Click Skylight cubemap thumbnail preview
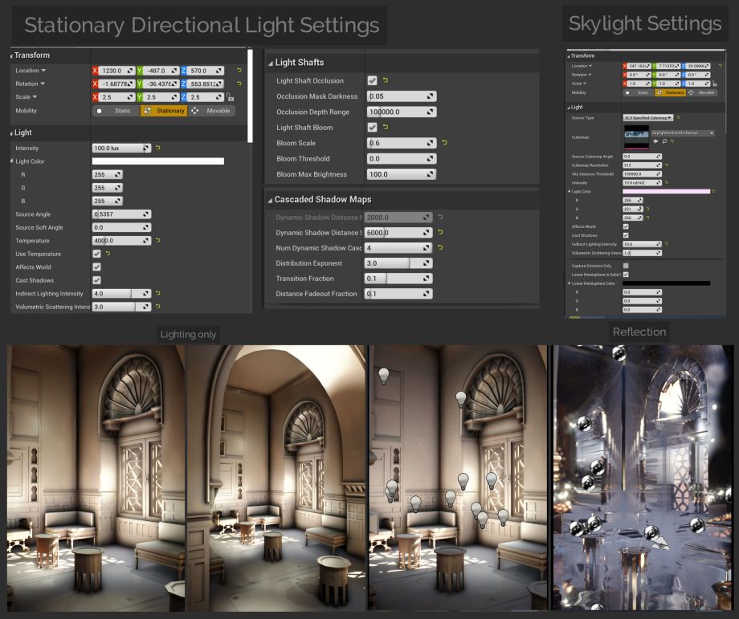Viewport: 739px width, 619px height. 636,137
